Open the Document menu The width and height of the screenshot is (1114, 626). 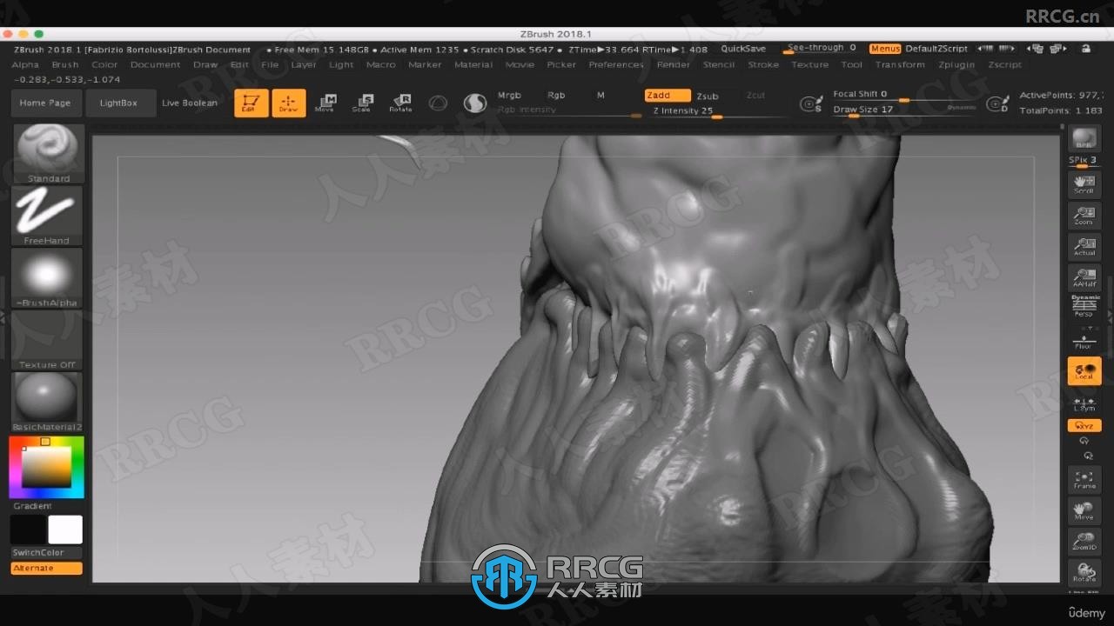point(156,65)
